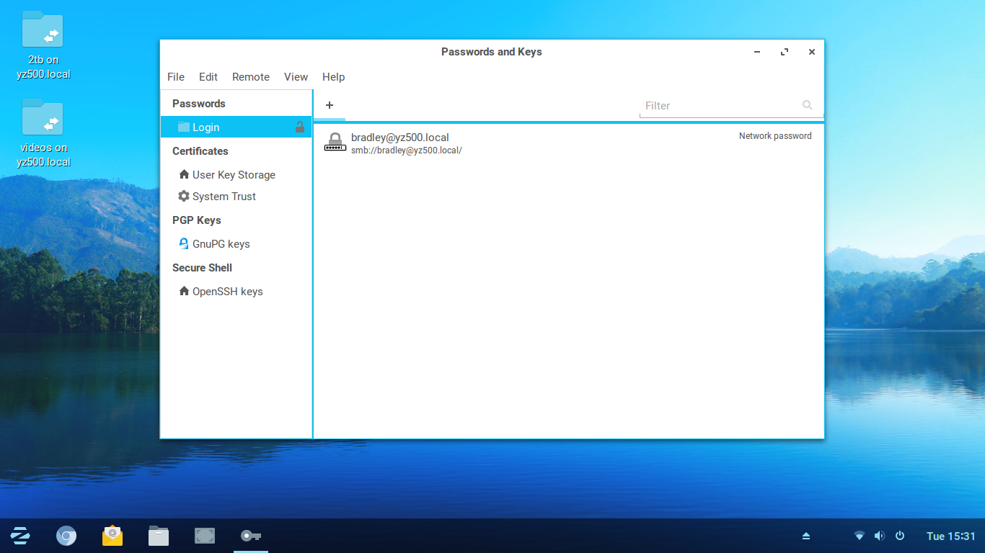Open the Zorin start menu

(20, 536)
